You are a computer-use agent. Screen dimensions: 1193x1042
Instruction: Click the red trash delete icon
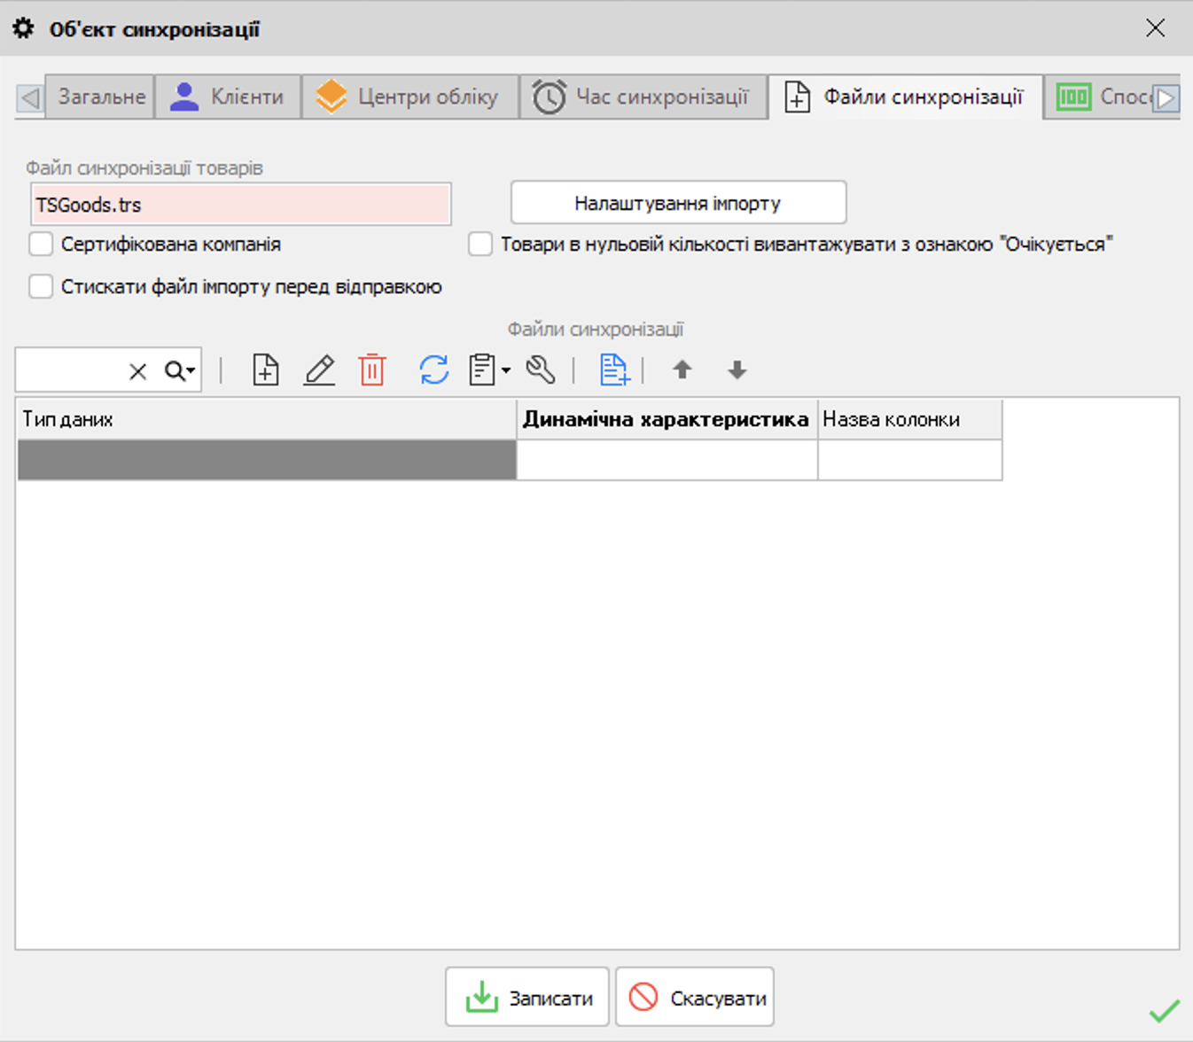(x=372, y=369)
